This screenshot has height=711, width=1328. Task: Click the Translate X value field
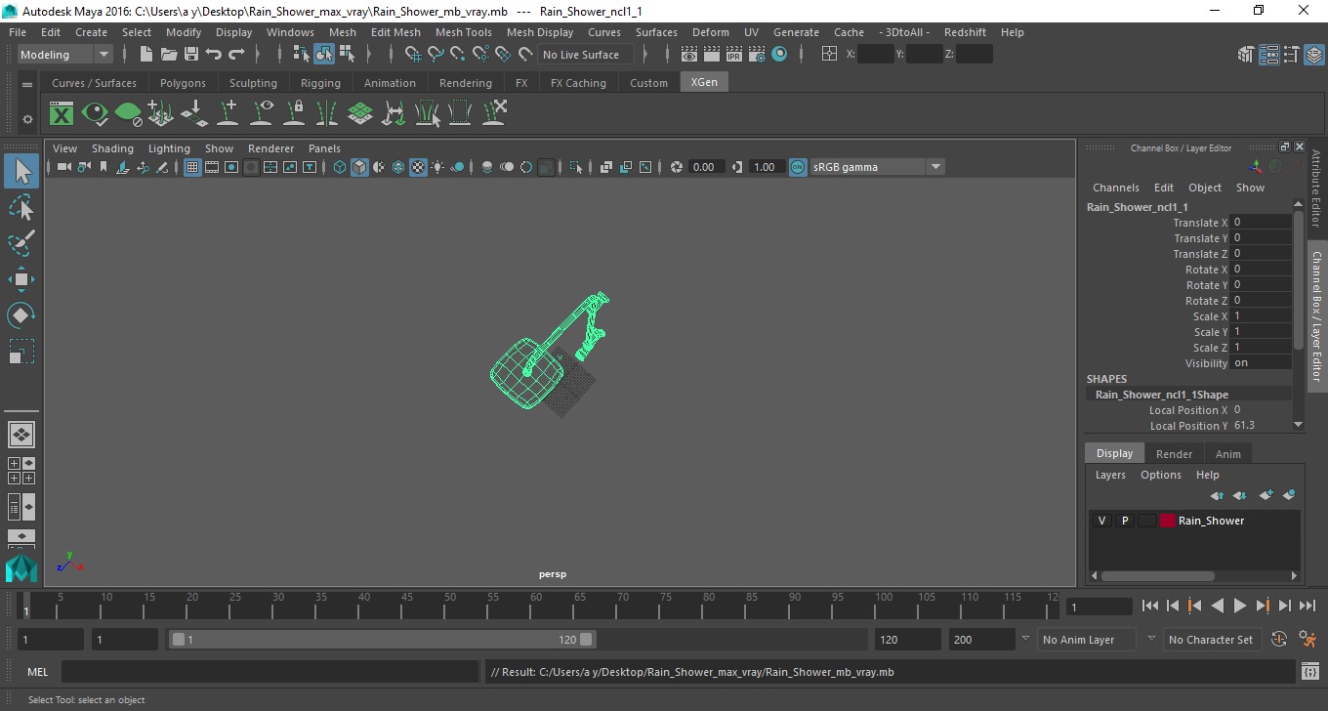pyautogui.click(x=1262, y=223)
